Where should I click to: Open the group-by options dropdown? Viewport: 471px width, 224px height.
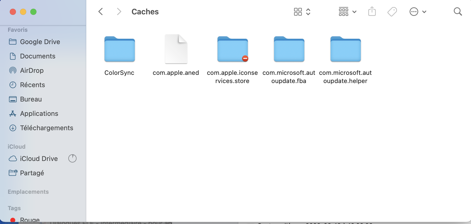click(347, 12)
